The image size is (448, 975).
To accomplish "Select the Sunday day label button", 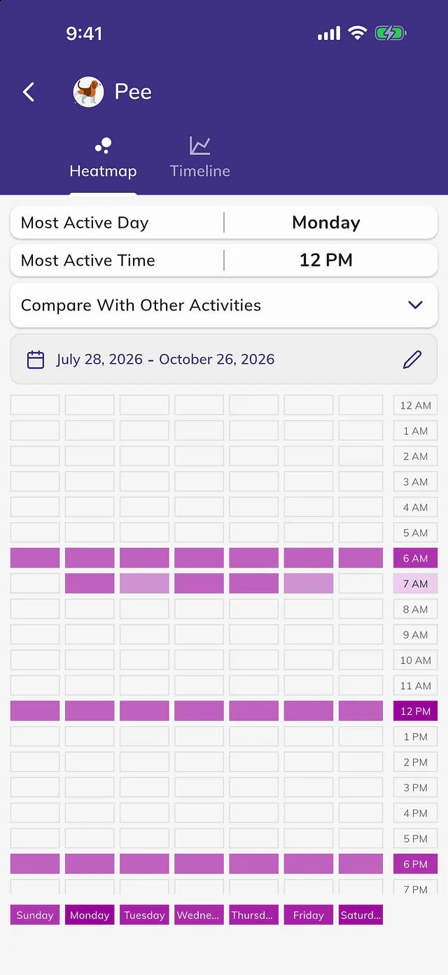I will click(x=35, y=915).
